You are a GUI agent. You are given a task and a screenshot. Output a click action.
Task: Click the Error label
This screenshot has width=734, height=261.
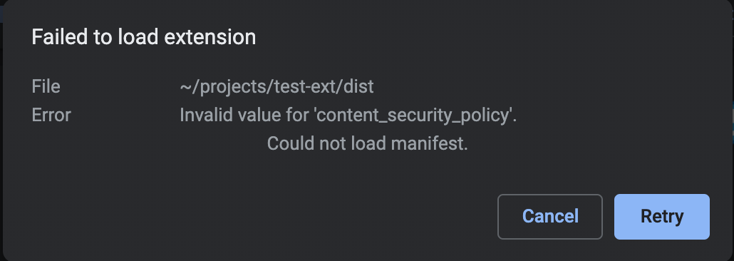tap(51, 115)
